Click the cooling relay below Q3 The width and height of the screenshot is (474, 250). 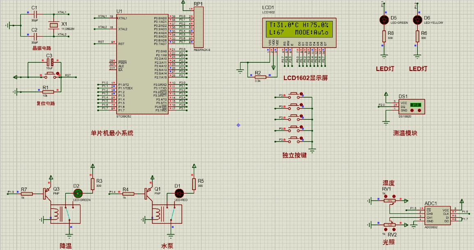click(x=65, y=214)
